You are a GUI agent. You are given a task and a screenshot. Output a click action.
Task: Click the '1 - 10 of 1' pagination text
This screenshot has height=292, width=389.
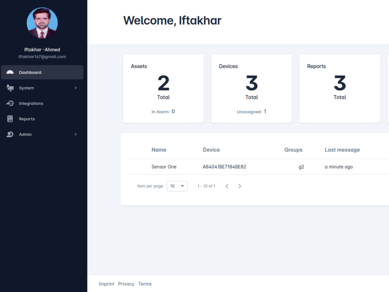pyautogui.click(x=206, y=186)
